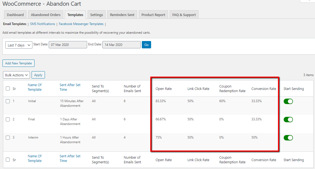Click the Interim template name
Viewport: 315px width, 169px height.
point(33,137)
